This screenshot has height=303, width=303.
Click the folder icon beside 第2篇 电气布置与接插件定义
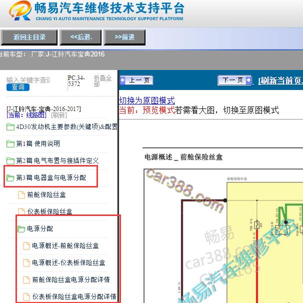(10, 160)
